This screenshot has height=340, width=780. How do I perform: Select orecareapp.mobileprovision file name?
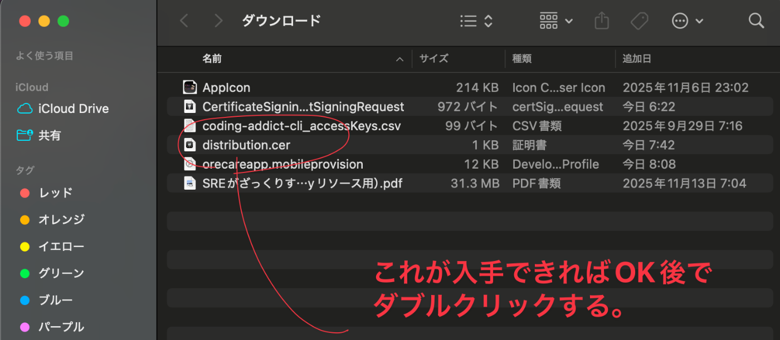point(282,164)
